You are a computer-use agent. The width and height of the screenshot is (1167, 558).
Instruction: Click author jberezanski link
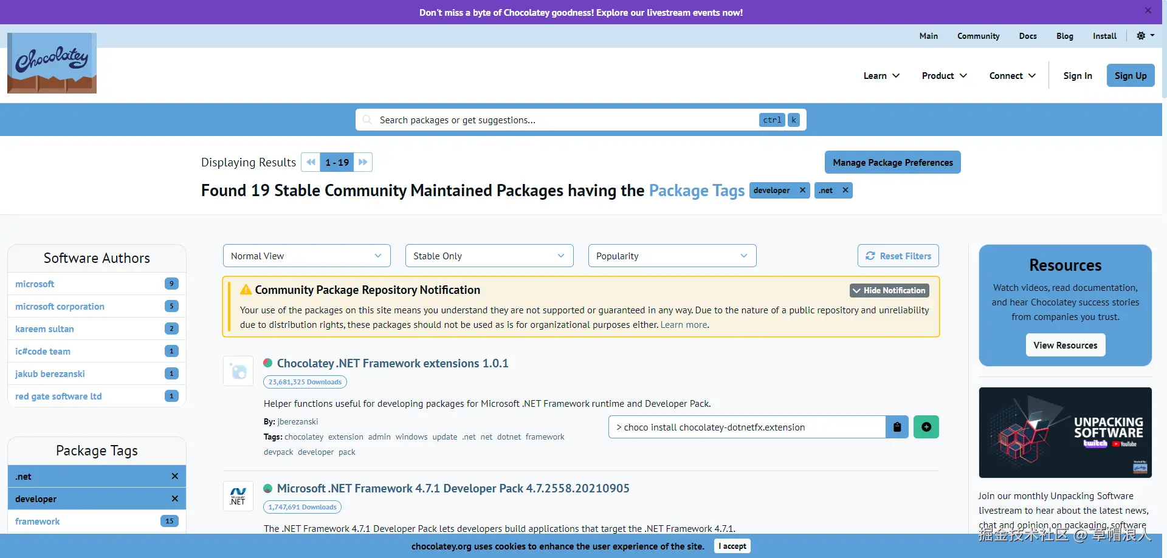(x=298, y=421)
